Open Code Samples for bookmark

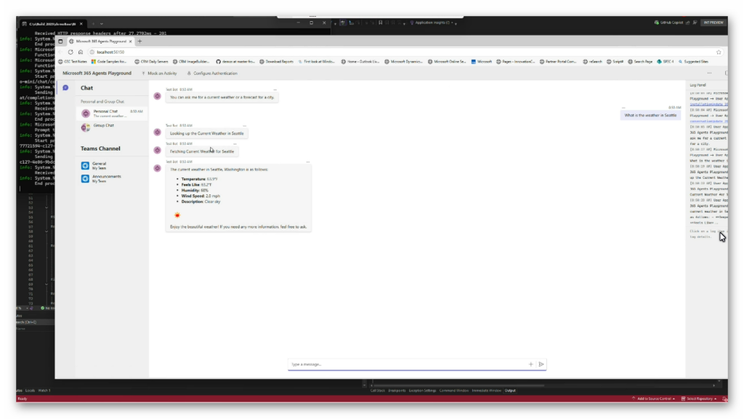pyautogui.click(x=109, y=62)
